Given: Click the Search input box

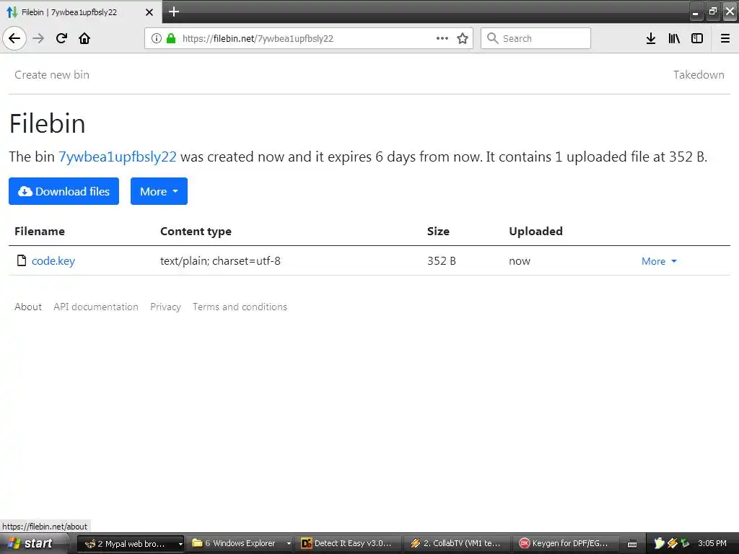Looking at the screenshot, I should 536,38.
